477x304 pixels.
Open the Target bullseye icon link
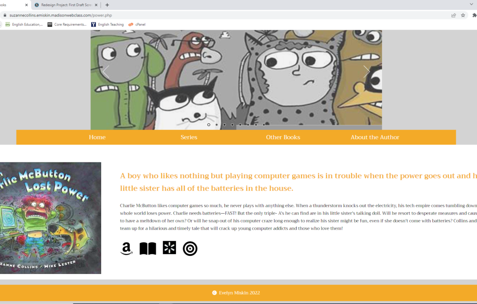point(190,248)
